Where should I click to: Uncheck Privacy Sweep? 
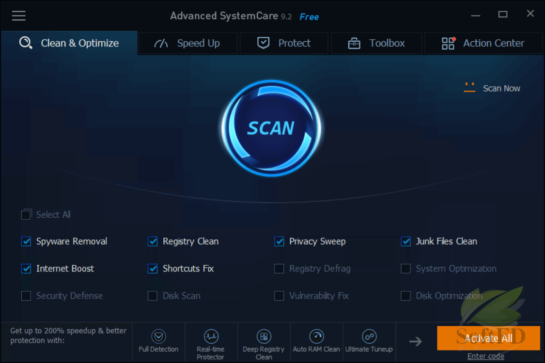click(x=279, y=242)
